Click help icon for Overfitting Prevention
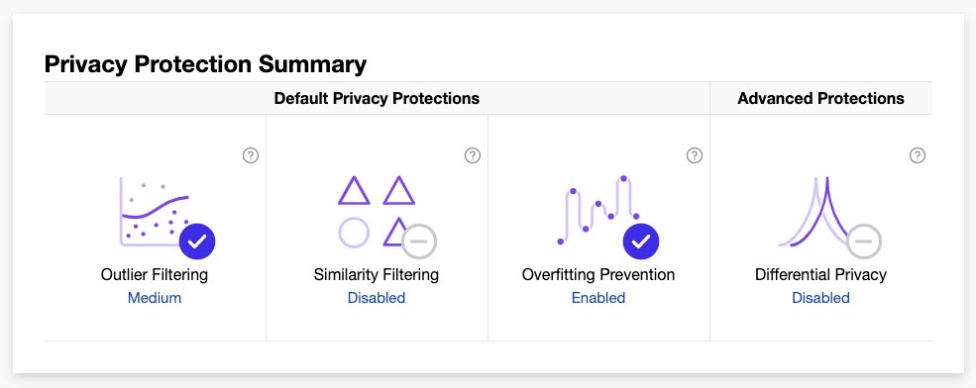This screenshot has height=388, width=976. point(695,155)
